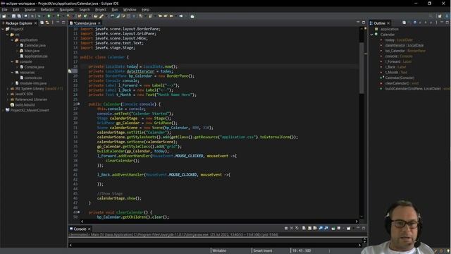The width and height of the screenshot is (451, 254).
Task: Select the Calendar.java editor tab
Action: [85, 23]
